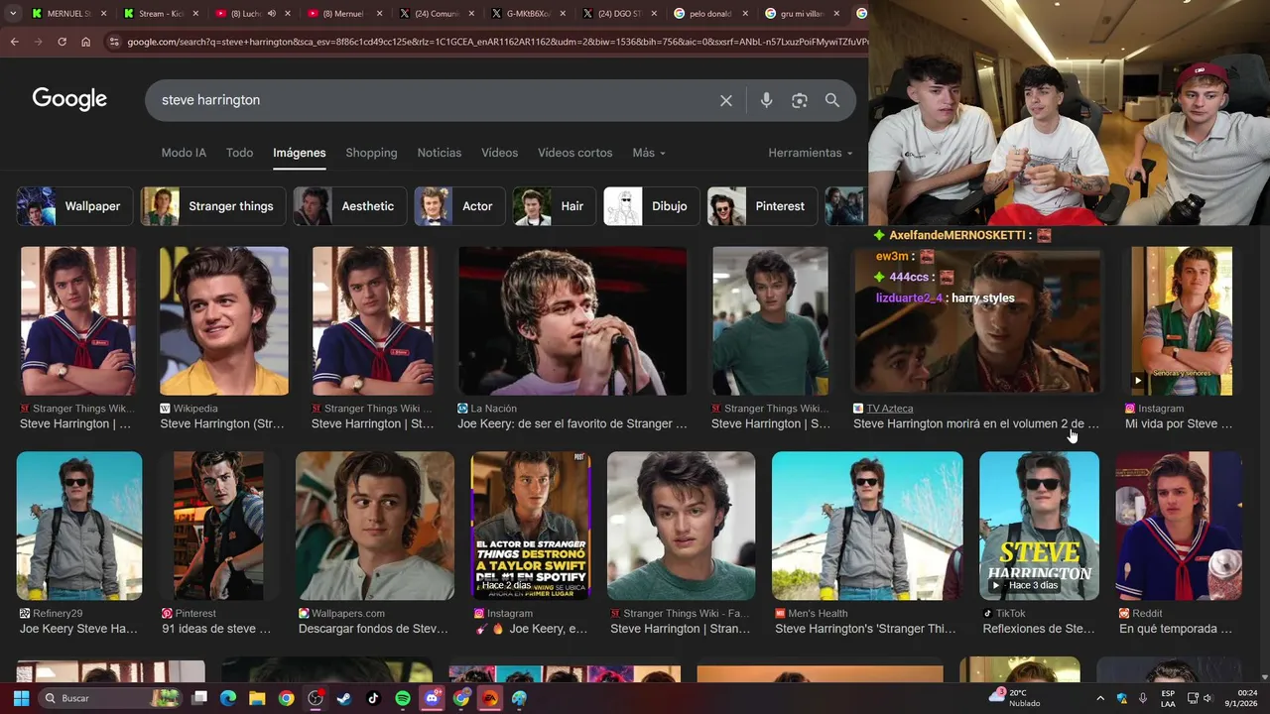Click the Google logo
This screenshot has height=714, width=1270.
[69, 99]
